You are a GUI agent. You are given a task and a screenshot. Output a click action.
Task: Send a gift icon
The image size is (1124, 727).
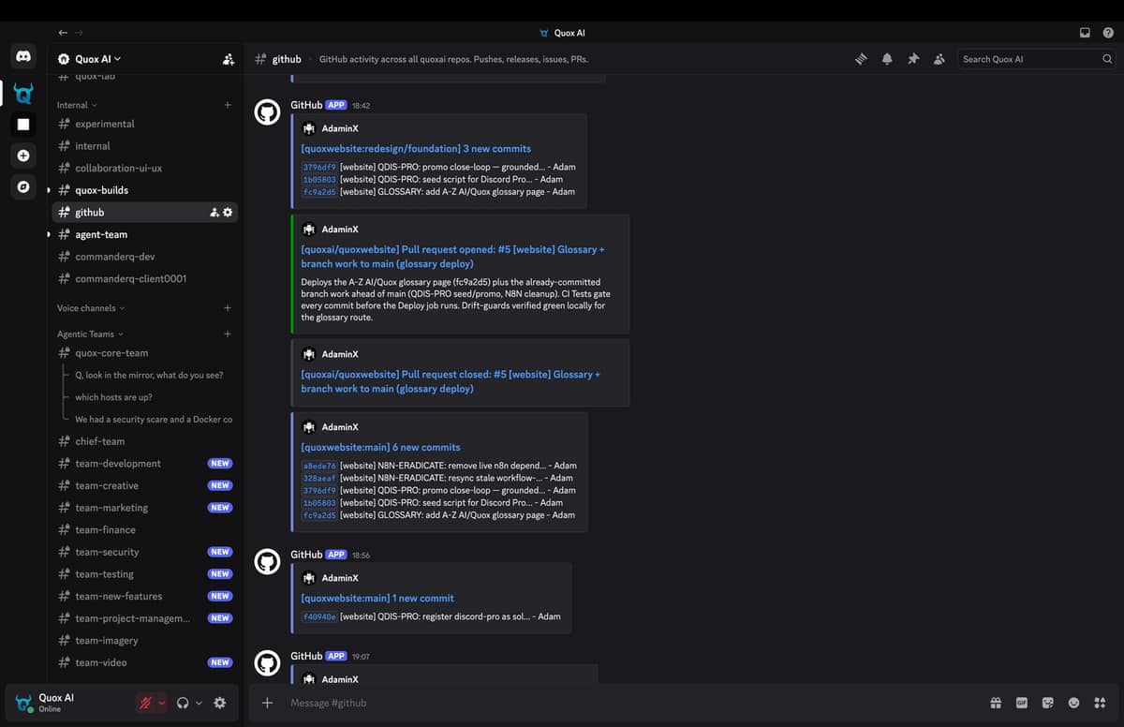click(996, 703)
